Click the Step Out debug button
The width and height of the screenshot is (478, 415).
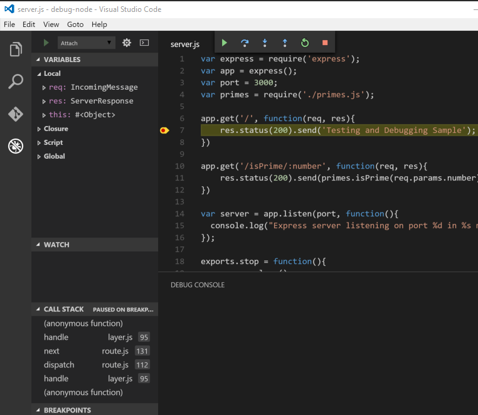(285, 43)
